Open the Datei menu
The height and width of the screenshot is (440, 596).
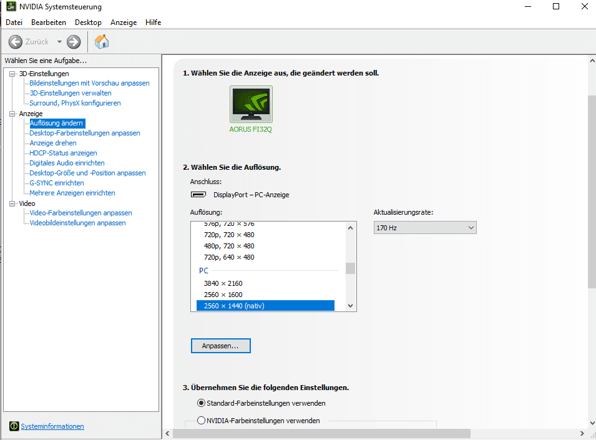14,22
